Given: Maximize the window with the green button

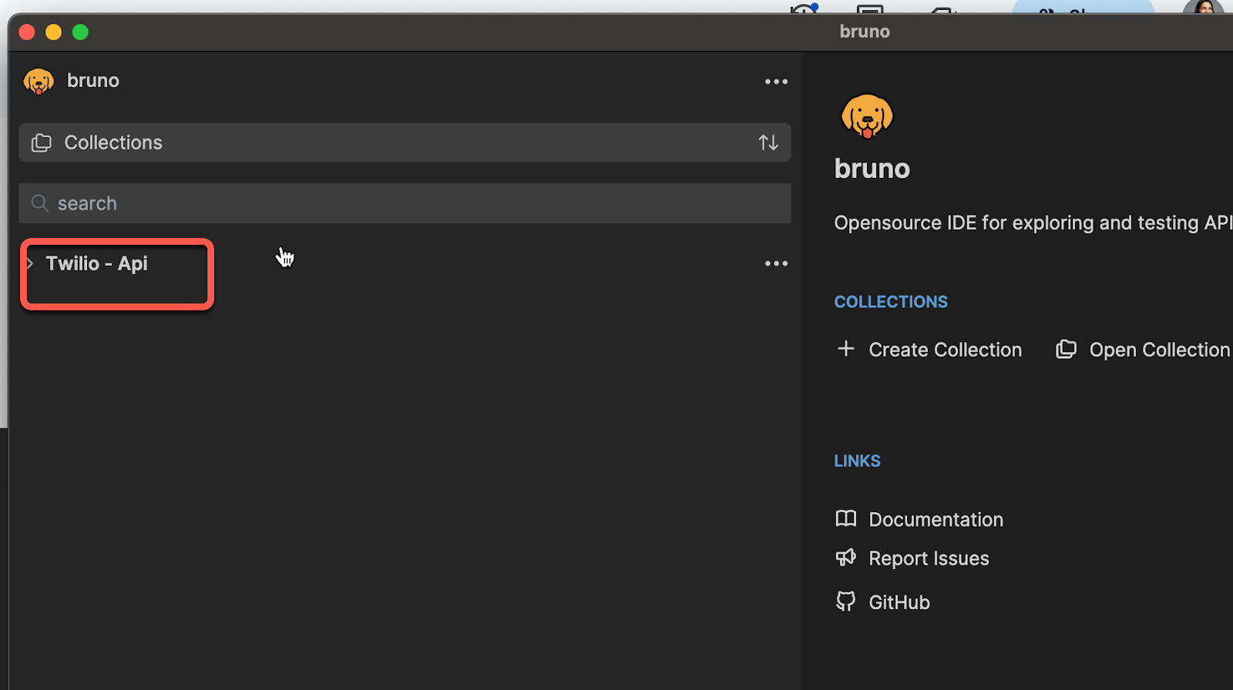Looking at the screenshot, I should pos(80,32).
